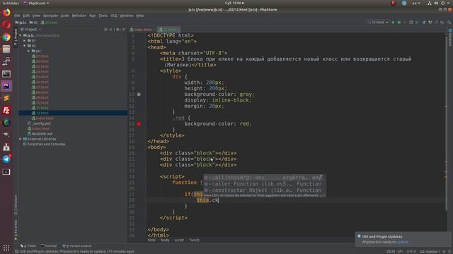This screenshot has width=453, height=254.
Task: Open the VCS menu
Action: pos(114,16)
